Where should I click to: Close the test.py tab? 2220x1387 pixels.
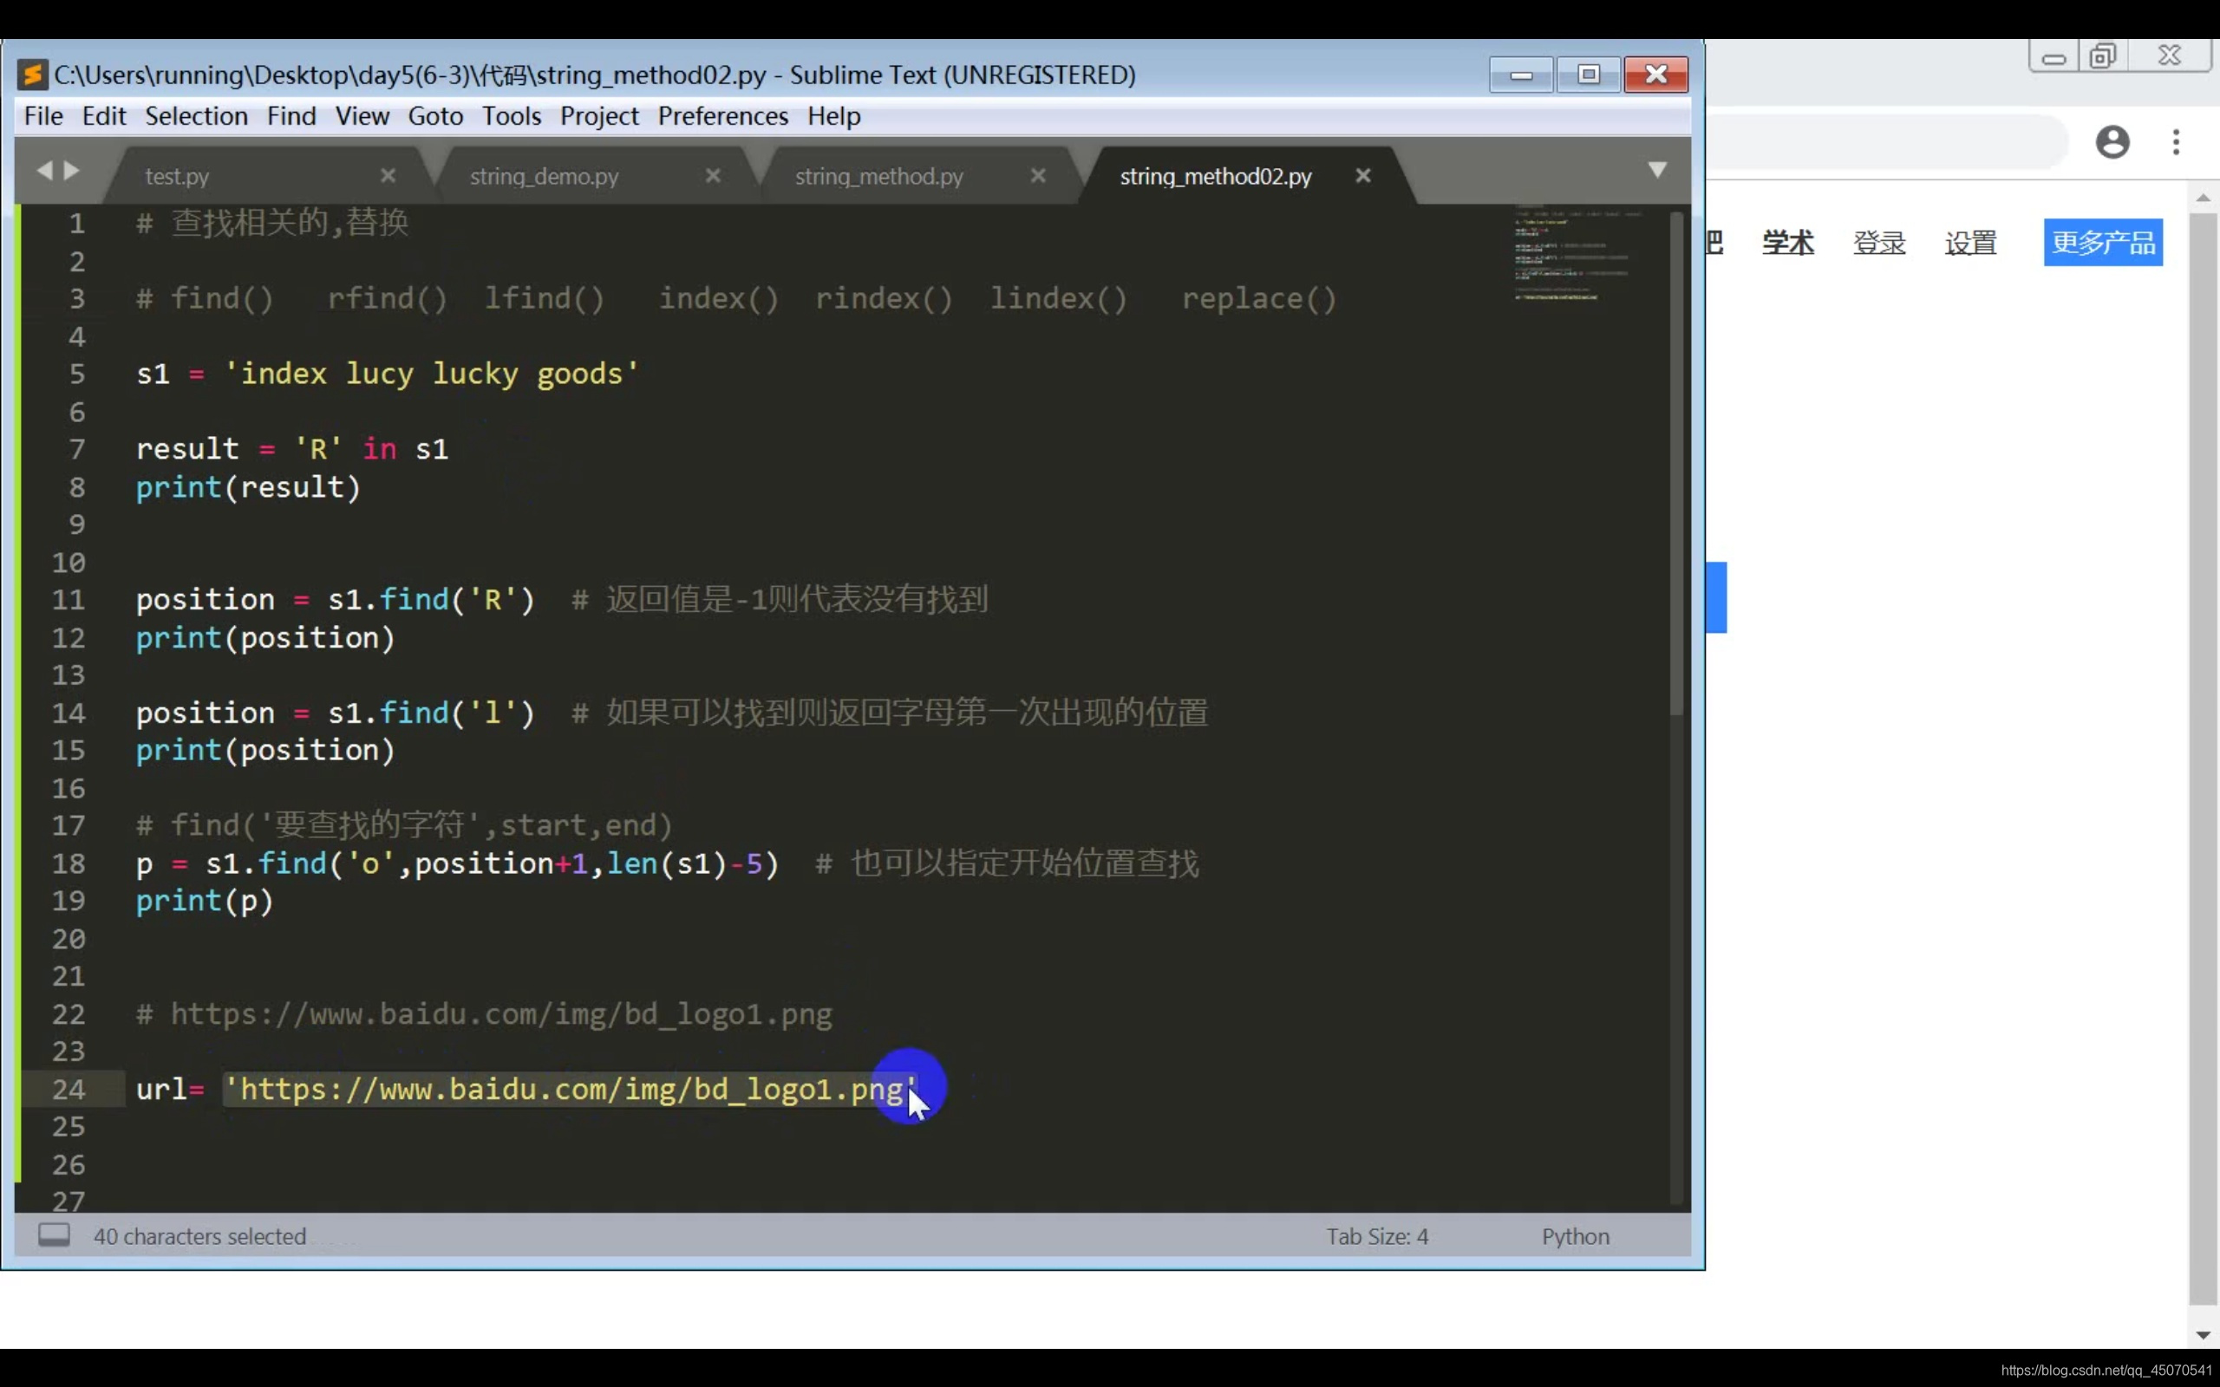388,175
